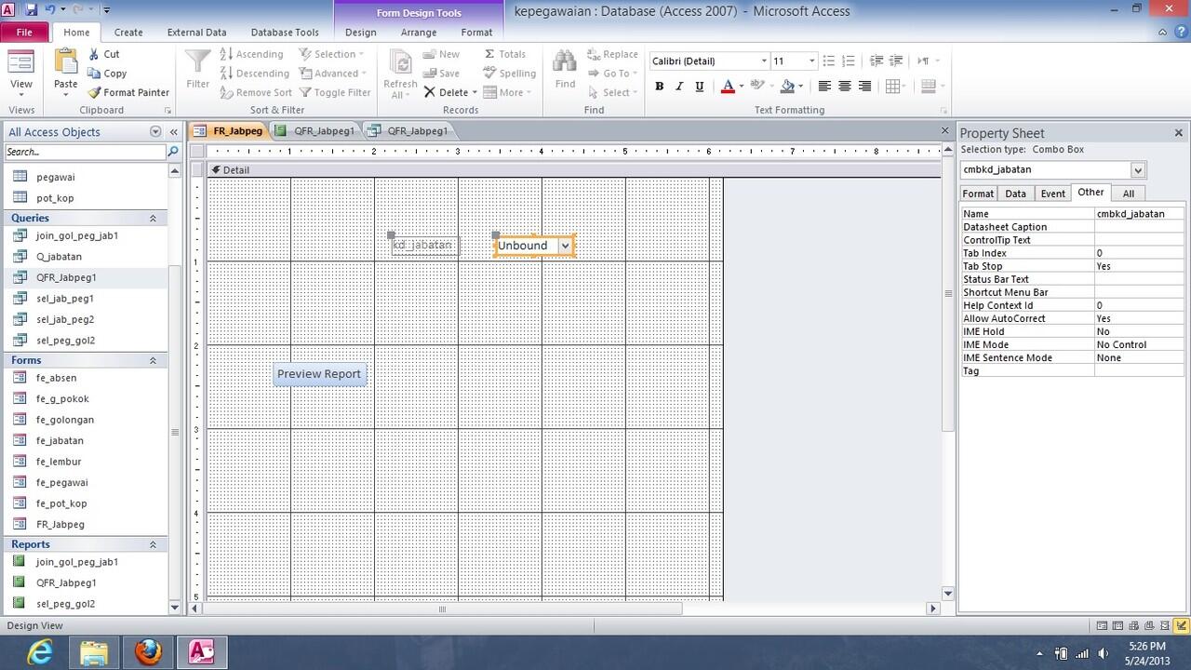Open the QFR_Jabpeg1 report document tab
This screenshot has width=1191, height=670.
pyautogui.click(x=315, y=131)
